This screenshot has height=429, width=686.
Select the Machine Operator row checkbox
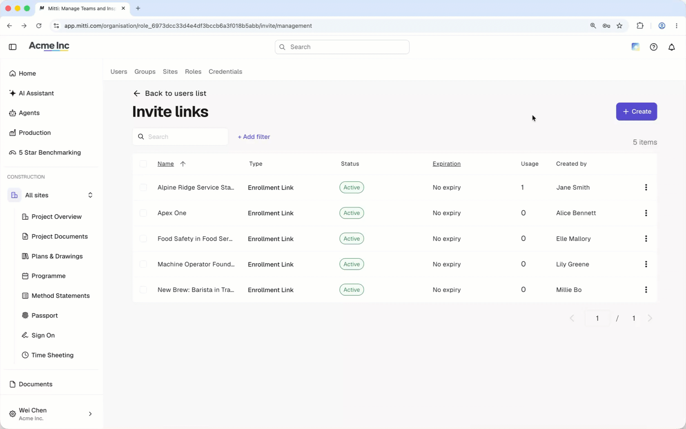coord(143,264)
